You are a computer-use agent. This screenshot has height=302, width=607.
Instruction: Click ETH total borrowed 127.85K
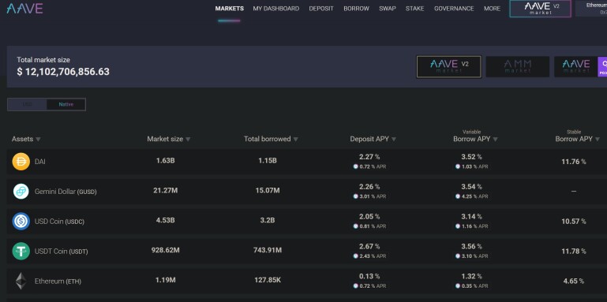[x=268, y=280]
